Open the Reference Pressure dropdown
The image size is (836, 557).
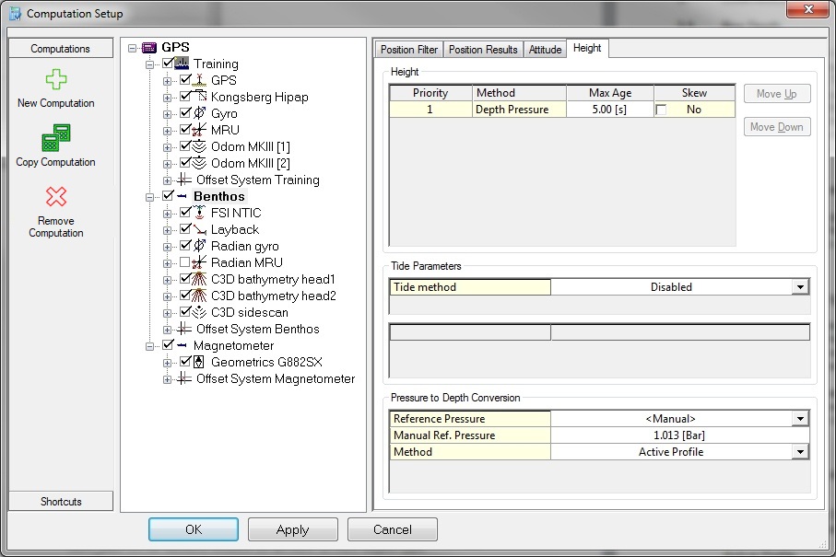(x=800, y=419)
